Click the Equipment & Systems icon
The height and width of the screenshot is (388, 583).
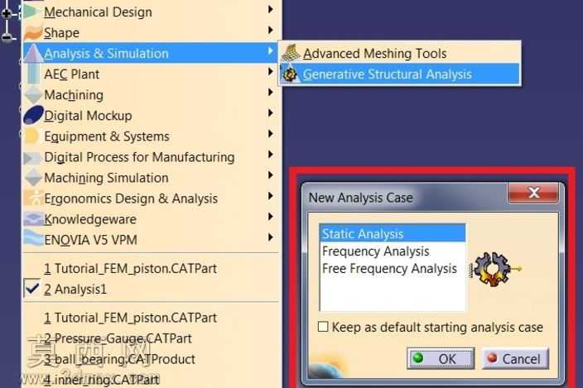(x=31, y=136)
